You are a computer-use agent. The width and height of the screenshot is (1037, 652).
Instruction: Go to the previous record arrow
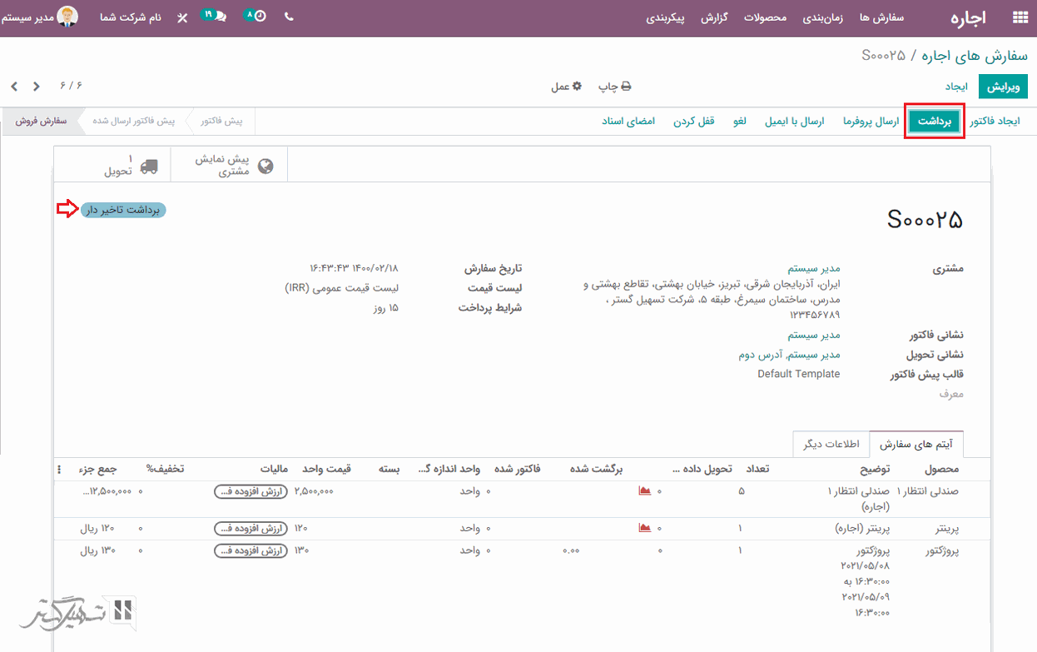point(37,87)
